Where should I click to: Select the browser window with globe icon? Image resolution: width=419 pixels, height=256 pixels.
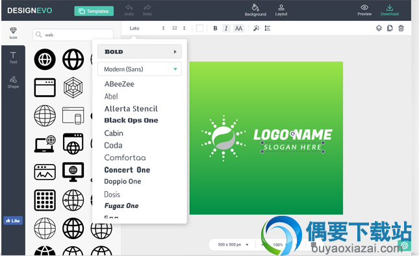click(73, 144)
